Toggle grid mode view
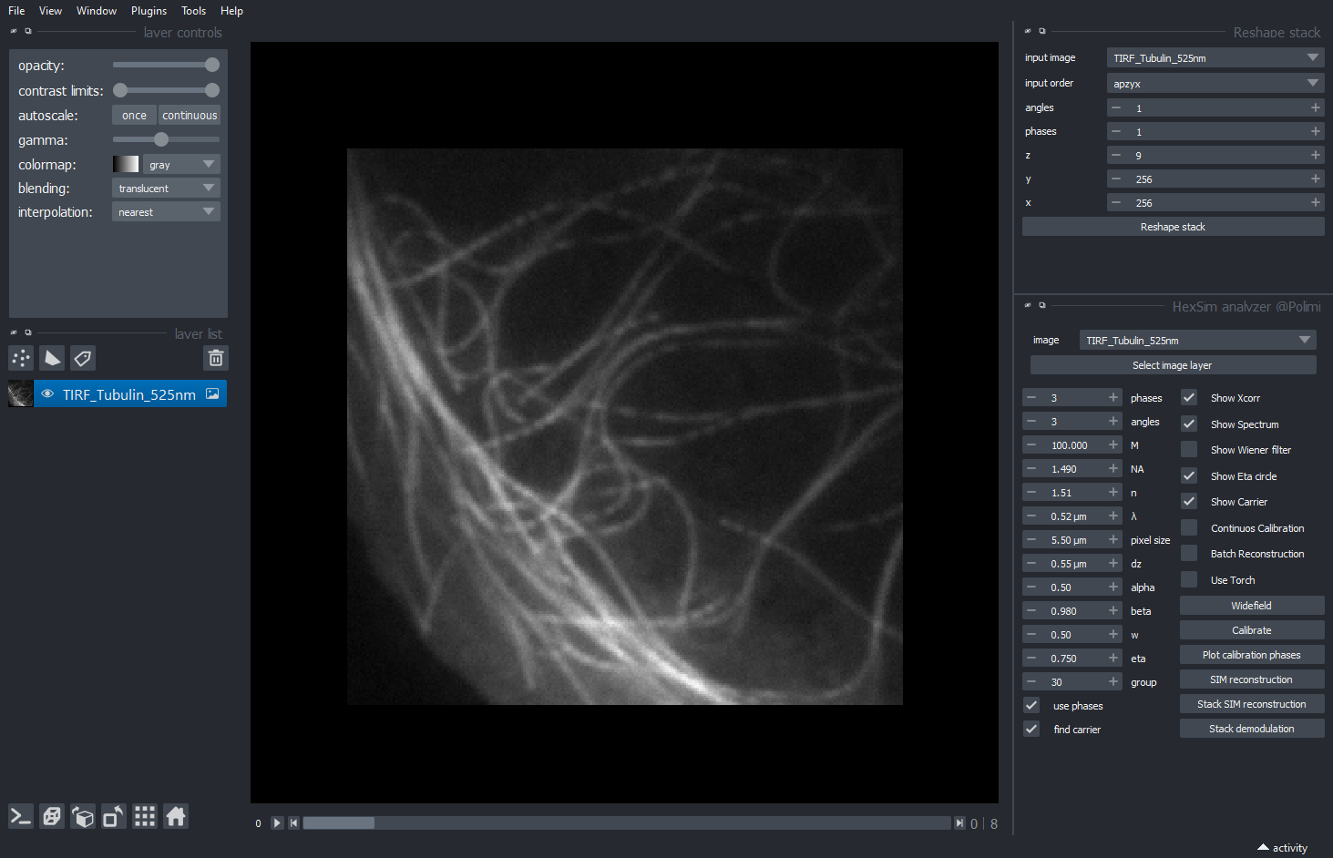 click(x=145, y=816)
